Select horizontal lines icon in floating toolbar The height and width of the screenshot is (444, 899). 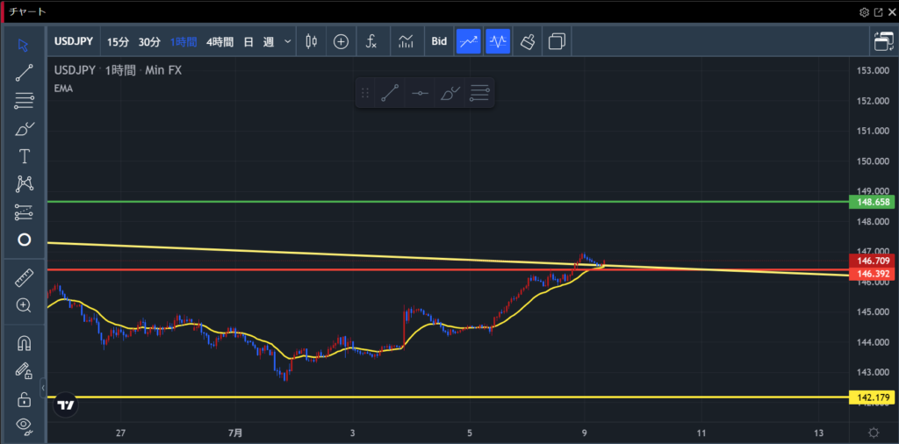click(479, 93)
